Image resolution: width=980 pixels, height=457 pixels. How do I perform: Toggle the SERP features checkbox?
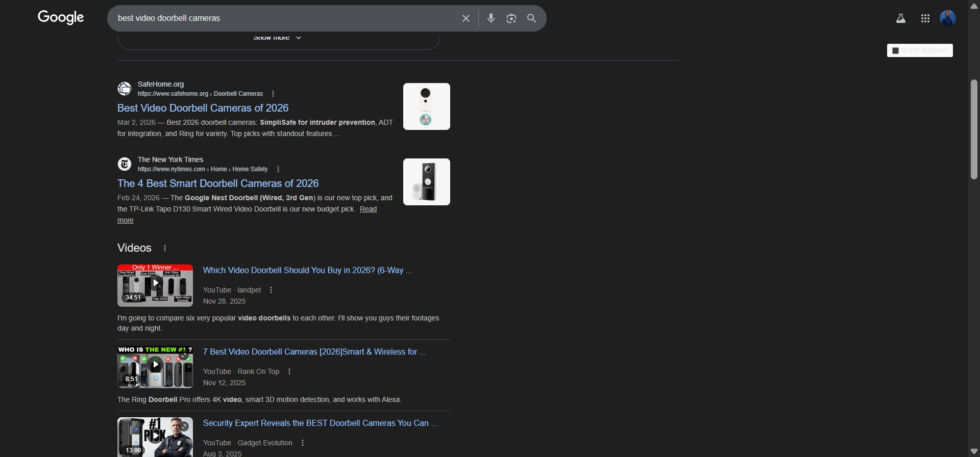[895, 50]
